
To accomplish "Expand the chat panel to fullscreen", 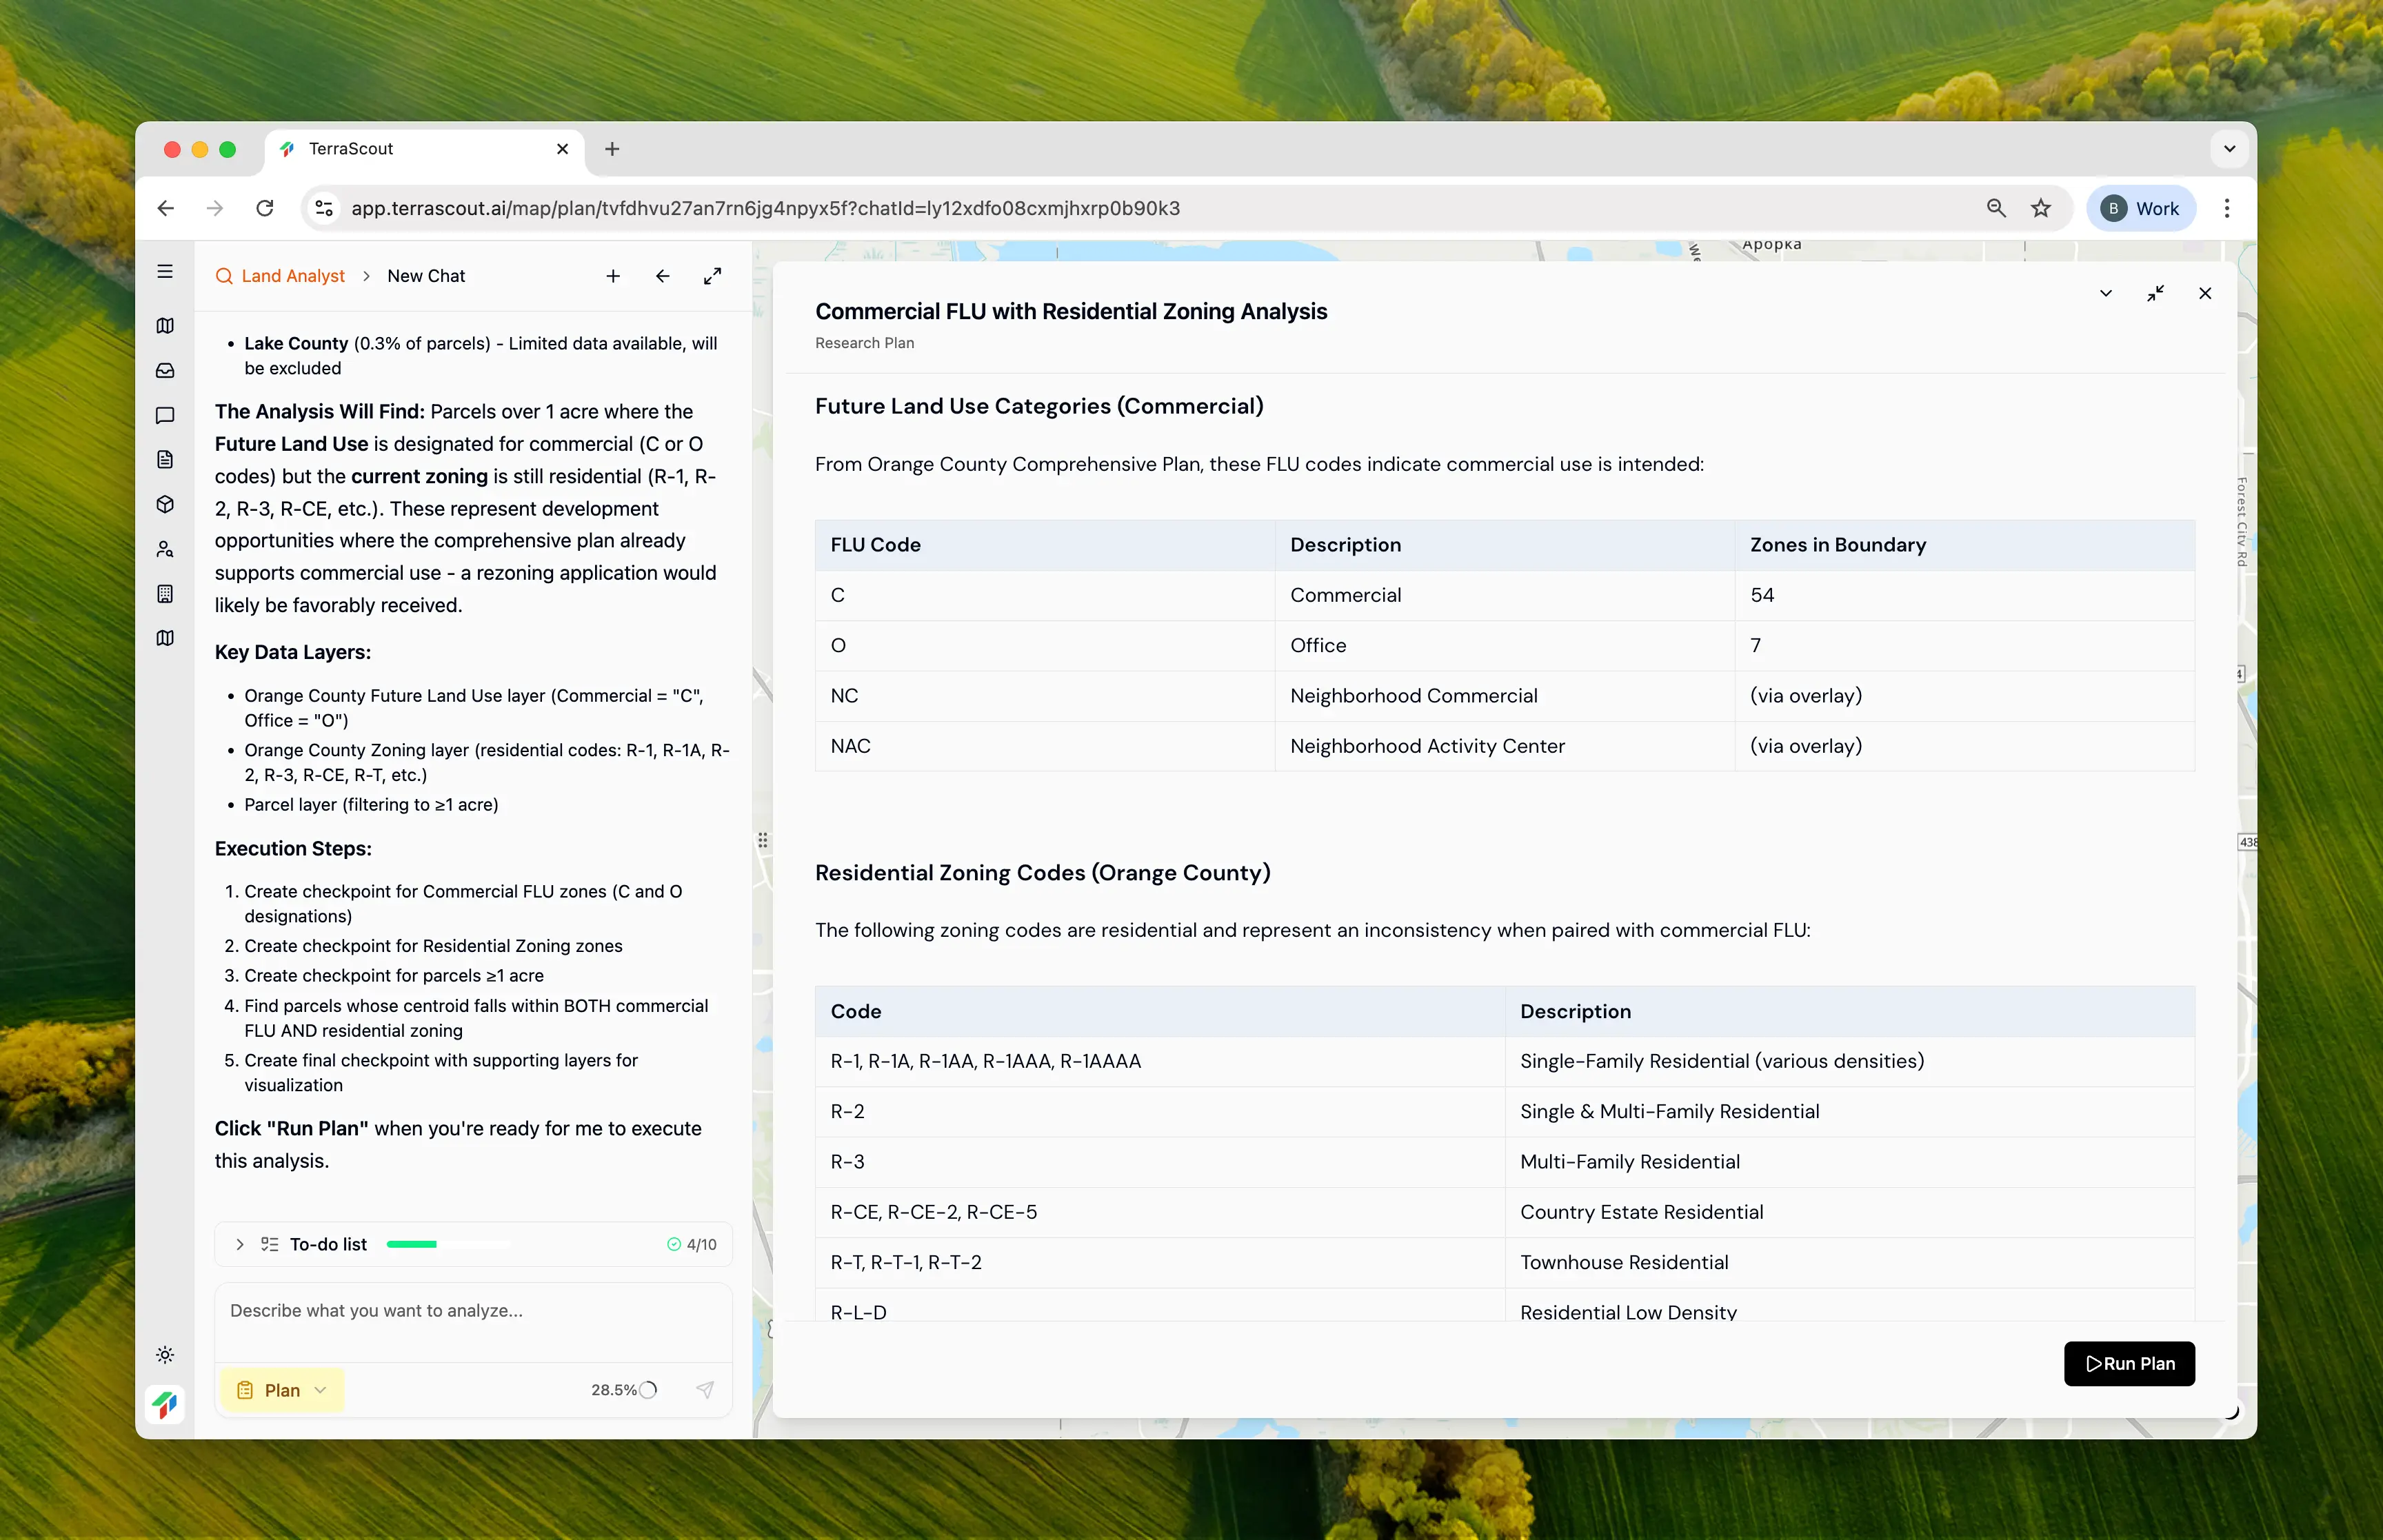I will click(712, 276).
